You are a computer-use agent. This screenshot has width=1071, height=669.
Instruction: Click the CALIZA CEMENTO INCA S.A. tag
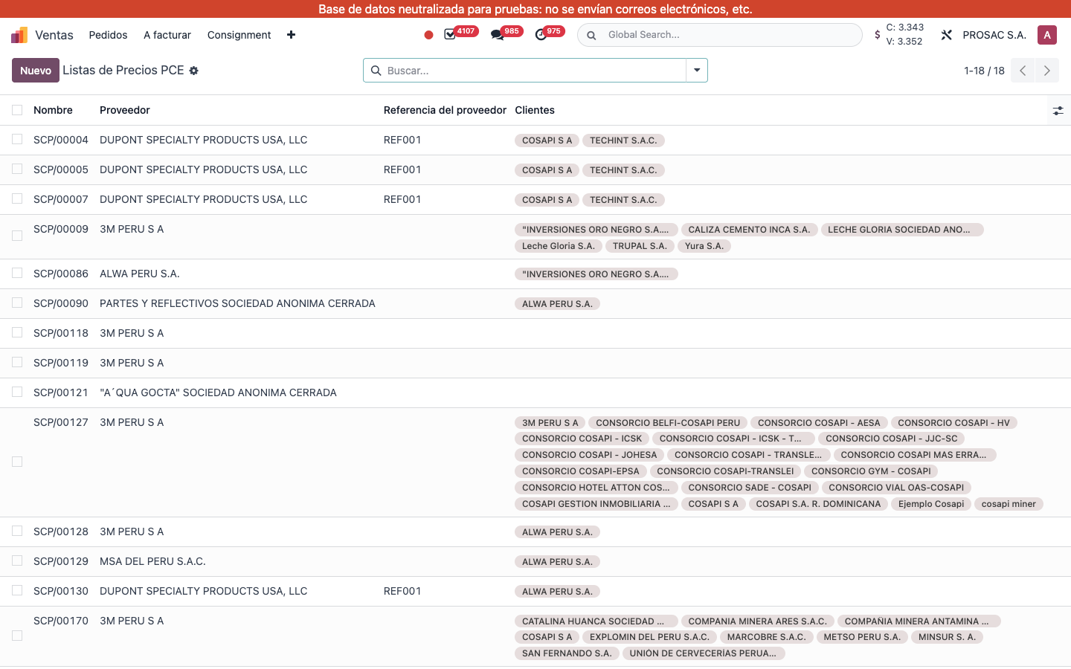click(x=749, y=230)
